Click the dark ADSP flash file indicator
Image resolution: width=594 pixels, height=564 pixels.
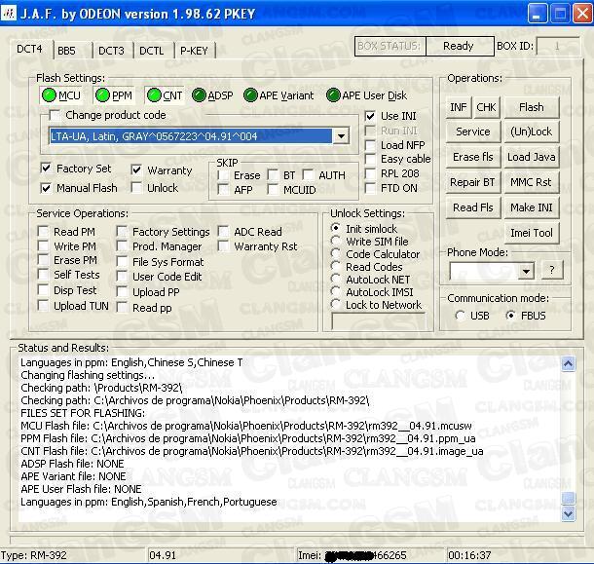click(199, 95)
